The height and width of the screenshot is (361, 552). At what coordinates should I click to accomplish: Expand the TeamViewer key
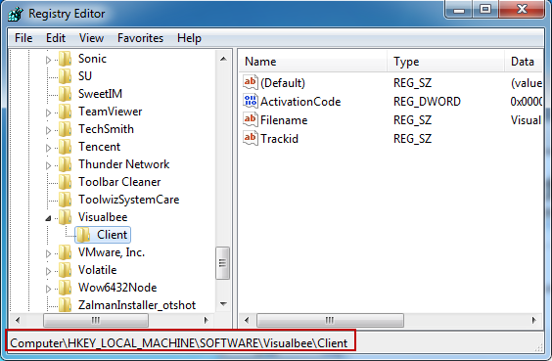[x=49, y=113]
